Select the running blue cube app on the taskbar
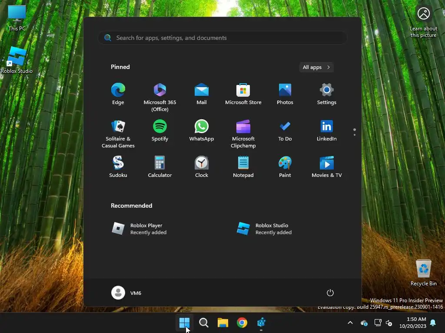This screenshot has height=333, width=445. tap(261, 323)
